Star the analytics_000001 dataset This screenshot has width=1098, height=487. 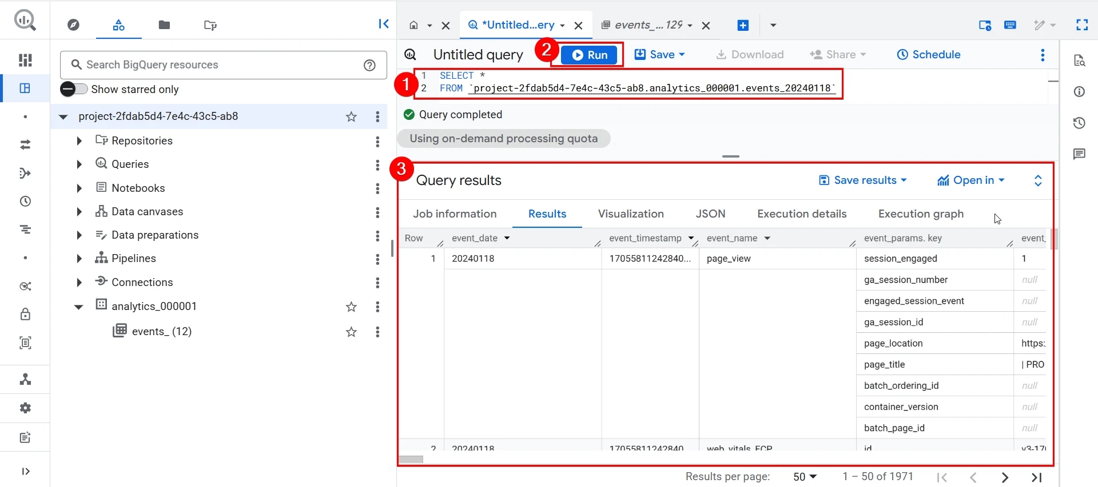click(x=351, y=307)
